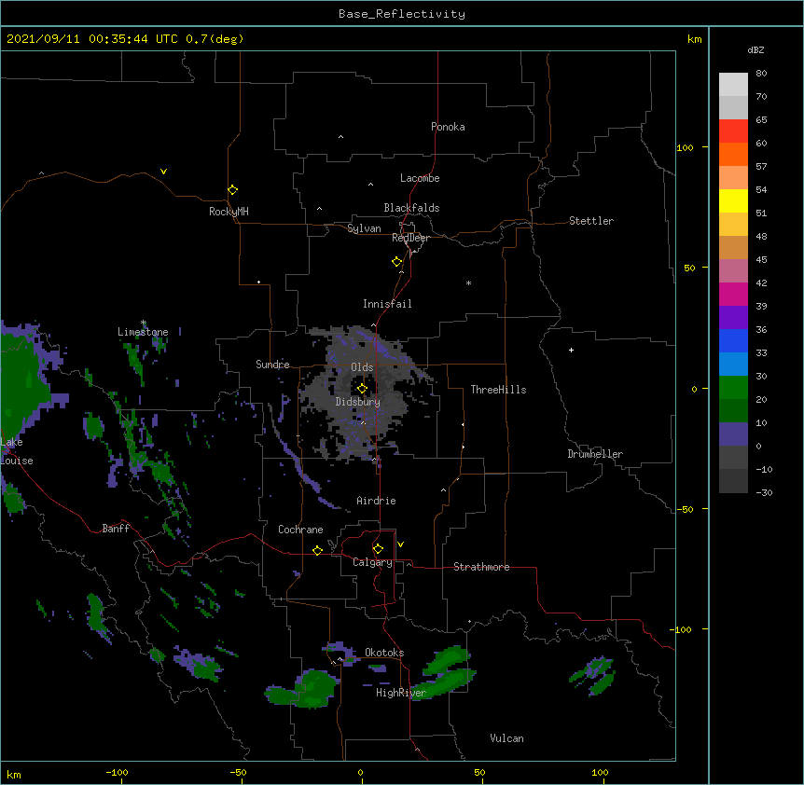Click the Okotoks label
Screen dimensions: 804x785
[384, 653]
